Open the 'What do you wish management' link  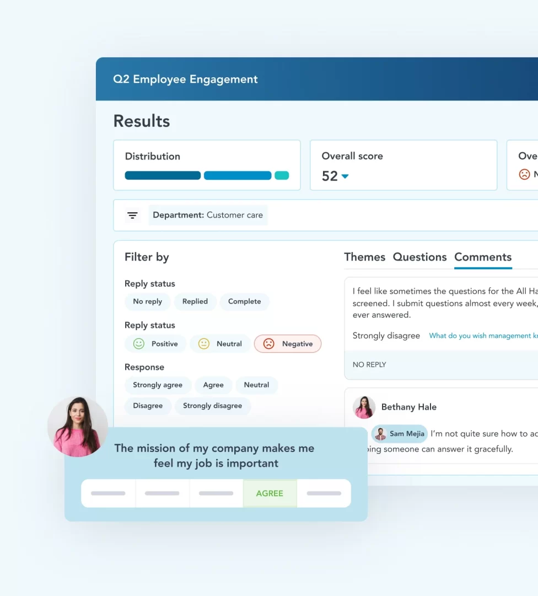tap(483, 336)
